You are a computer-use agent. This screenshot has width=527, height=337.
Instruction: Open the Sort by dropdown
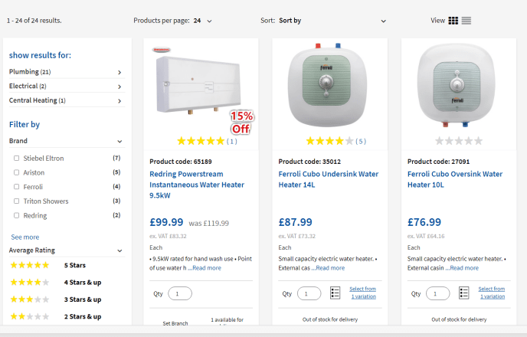332,21
